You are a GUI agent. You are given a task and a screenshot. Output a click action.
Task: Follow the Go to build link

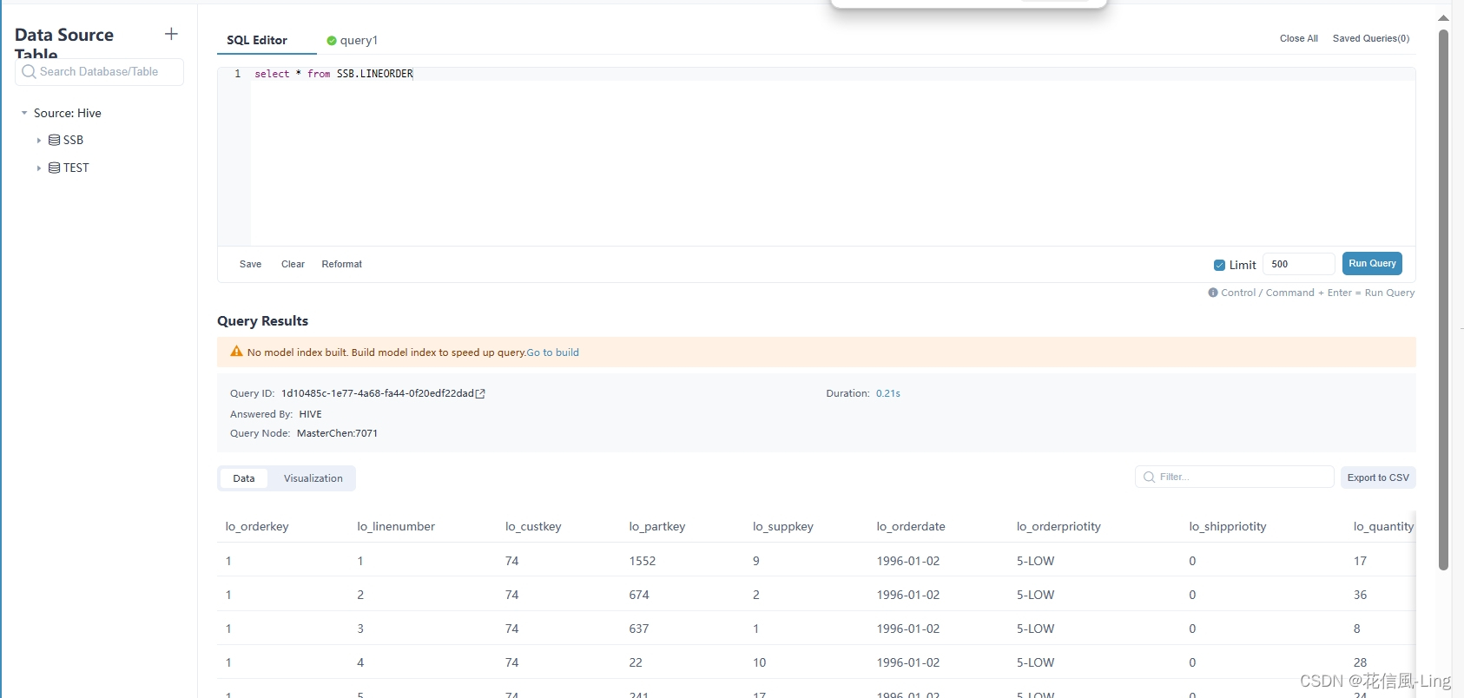pyautogui.click(x=552, y=352)
